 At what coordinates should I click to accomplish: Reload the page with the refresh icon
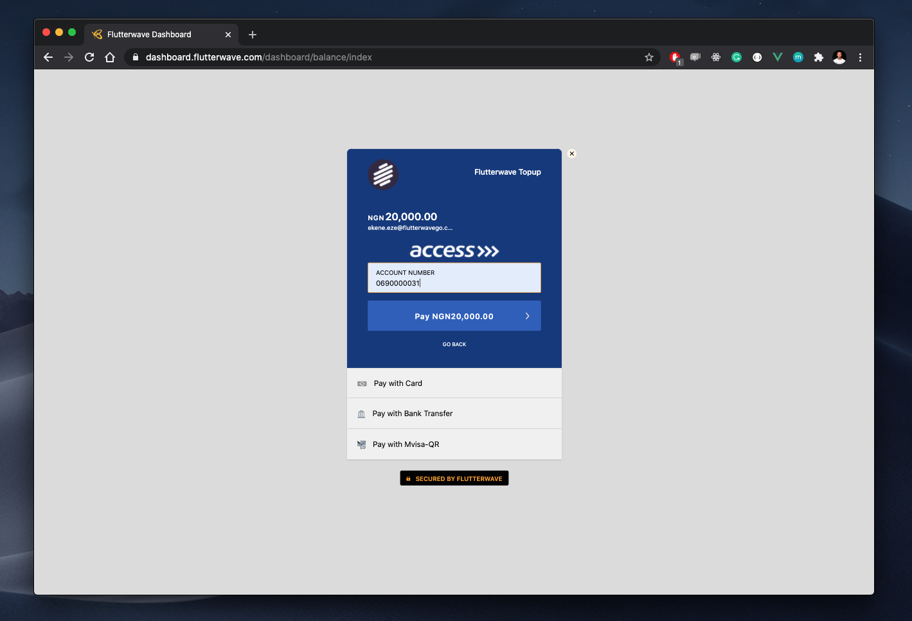pos(89,57)
